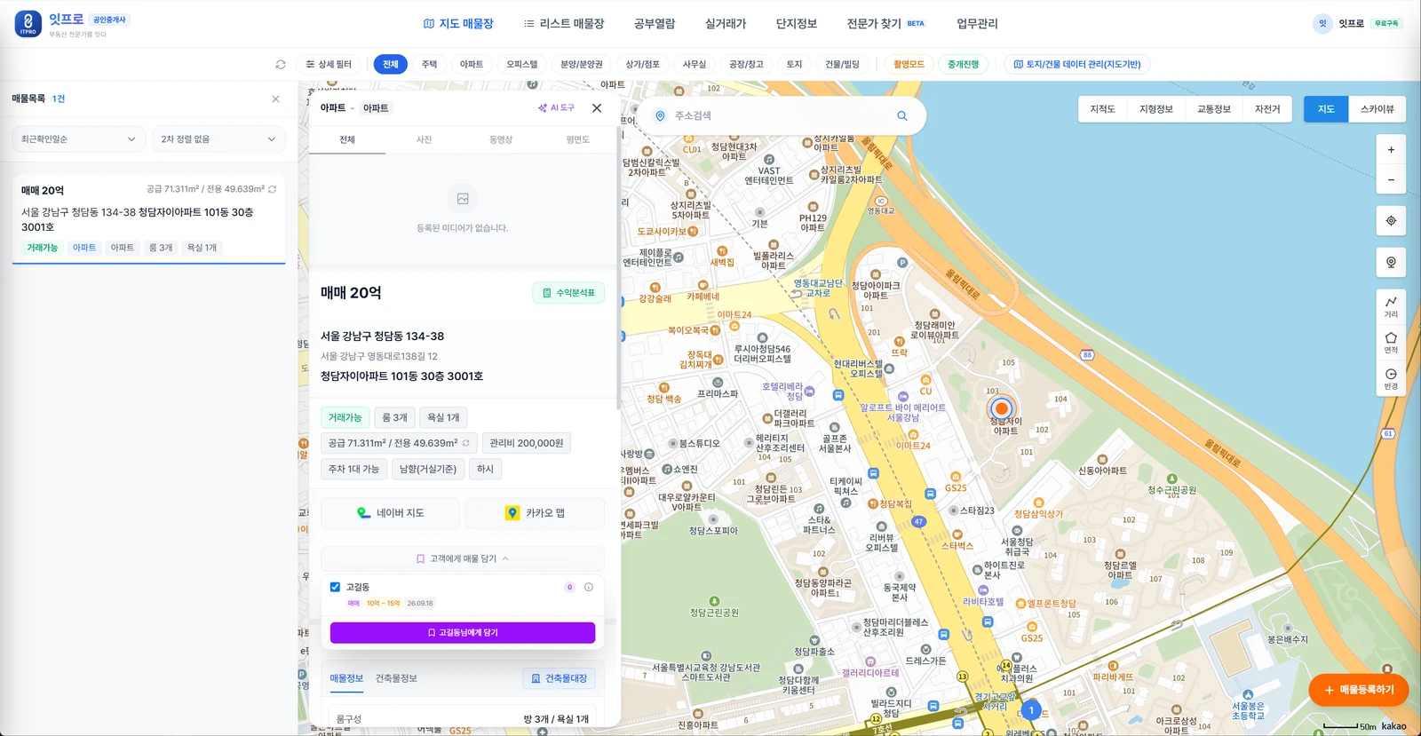Viewport: 1421px width, 736px height.
Task: Click the refresh icon in the listing card
Action: [272, 189]
